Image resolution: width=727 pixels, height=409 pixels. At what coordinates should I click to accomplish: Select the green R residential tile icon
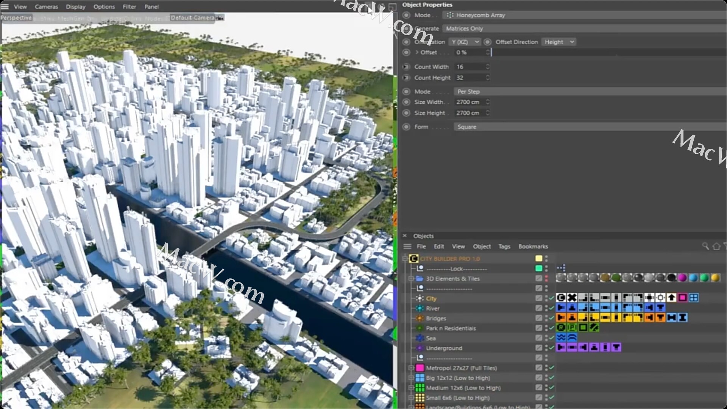[x=561, y=328]
